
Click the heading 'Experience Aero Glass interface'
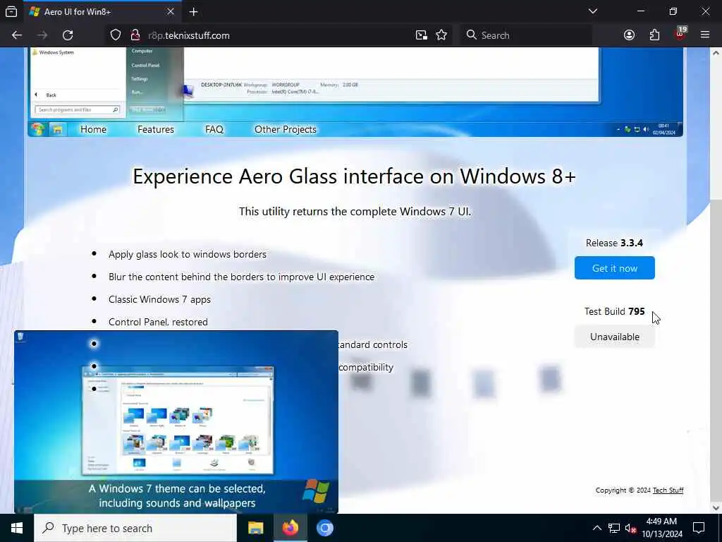tap(354, 176)
